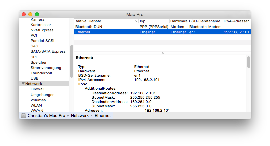270x146 pixels.
Task: Select Umgebungen under Netzwerk
Action: pyautogui.click(x=43, y=95)
